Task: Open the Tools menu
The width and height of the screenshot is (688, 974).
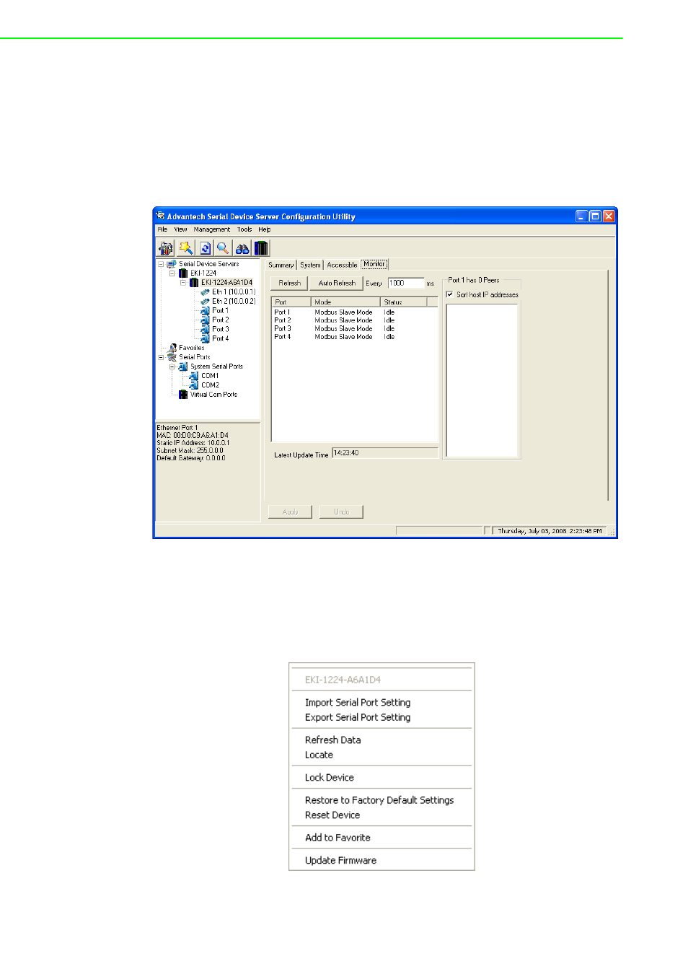Action: 244,230
